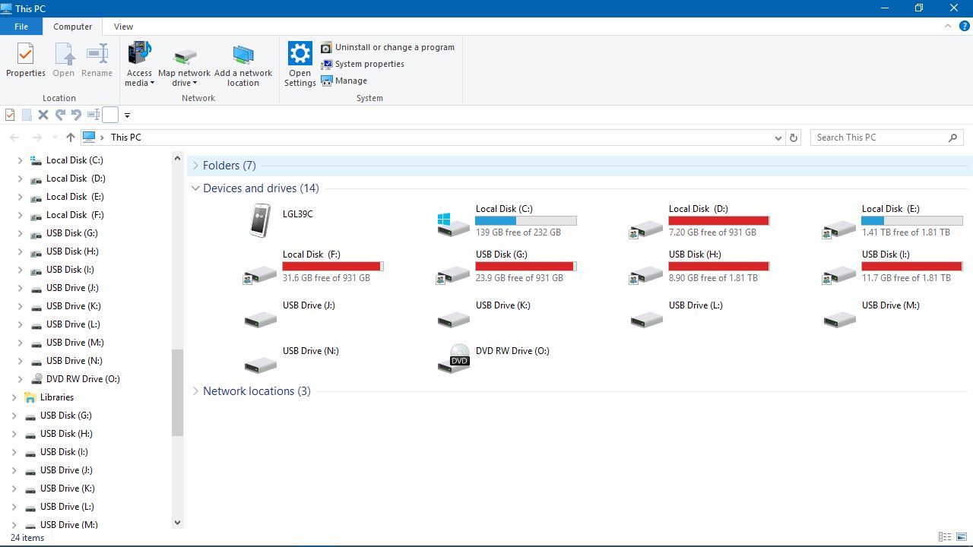
Task: Click the E: drive capacity bar
Action: click(912, 220)
